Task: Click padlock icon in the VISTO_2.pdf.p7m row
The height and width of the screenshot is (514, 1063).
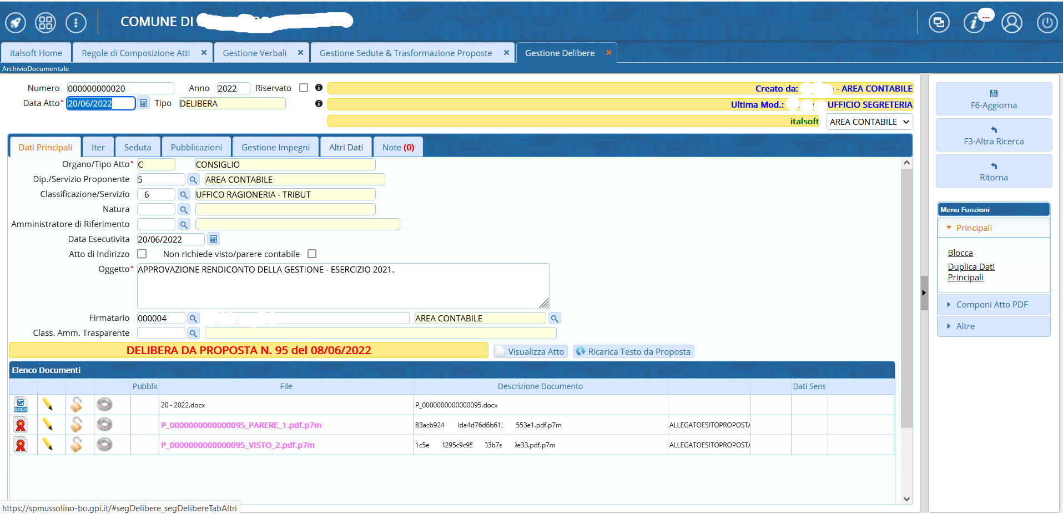Action: click(76, 445)
